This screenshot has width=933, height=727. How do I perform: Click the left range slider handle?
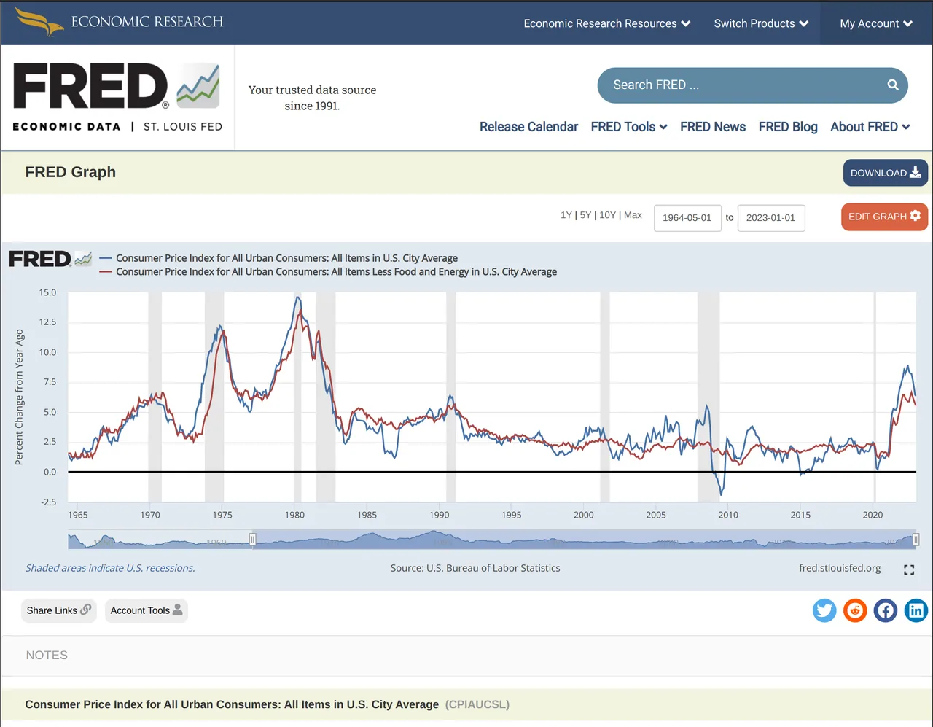[253, 540]
